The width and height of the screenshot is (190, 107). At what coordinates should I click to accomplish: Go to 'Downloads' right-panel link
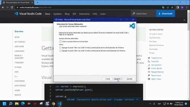(x=153, y=49)
